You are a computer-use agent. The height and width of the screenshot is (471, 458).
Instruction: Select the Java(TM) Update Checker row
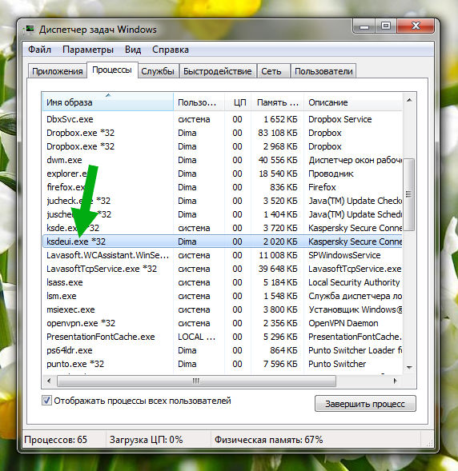click(223, 201)
